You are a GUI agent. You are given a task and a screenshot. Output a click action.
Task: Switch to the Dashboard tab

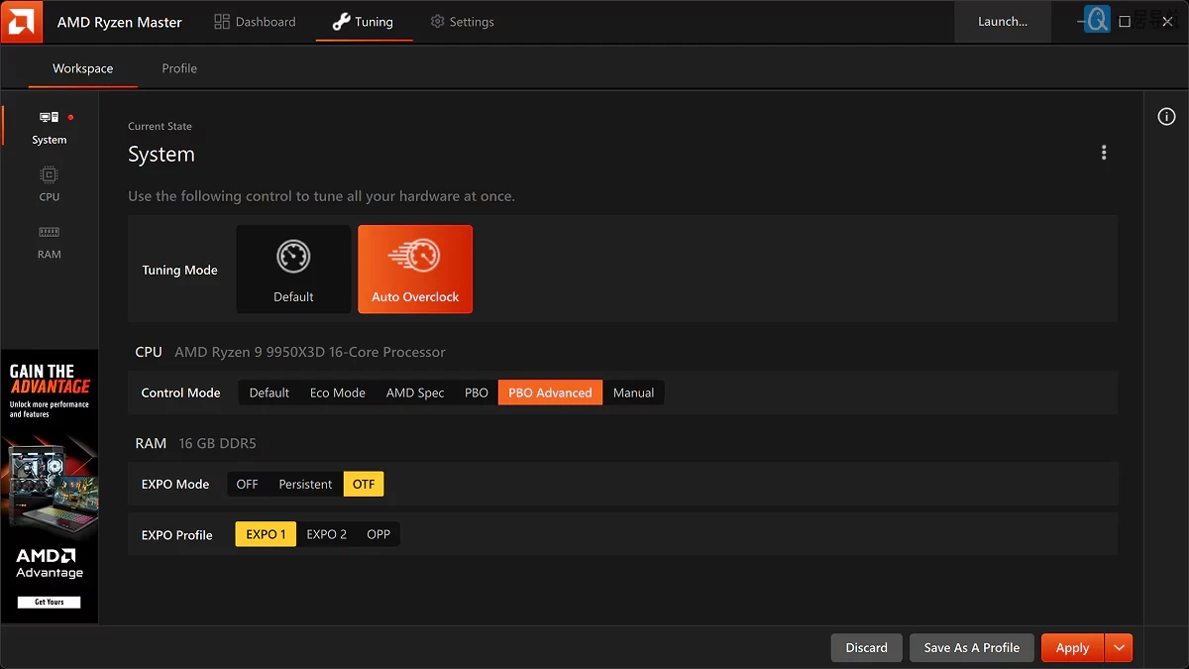tap(256, 22)
